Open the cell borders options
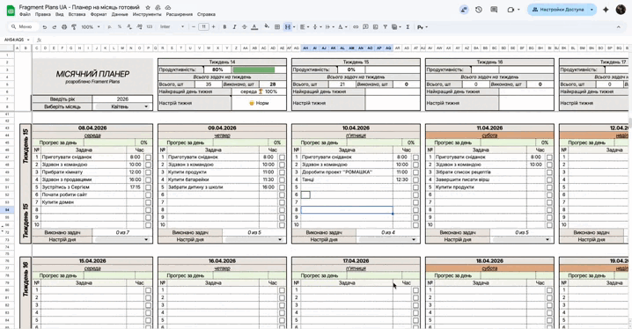The image size is (632, 329). pyautogui.click(x=277, y=27)
